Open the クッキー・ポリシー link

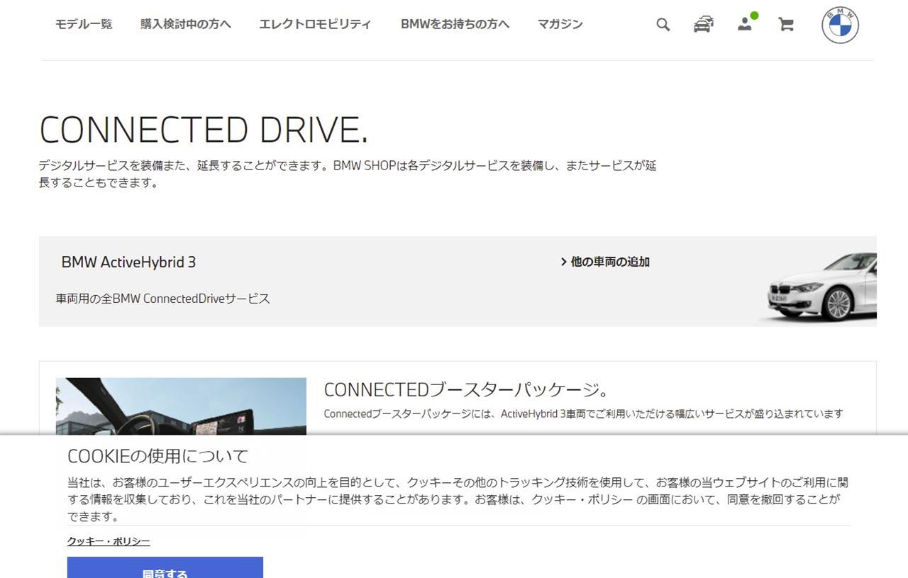coord(109,542)
